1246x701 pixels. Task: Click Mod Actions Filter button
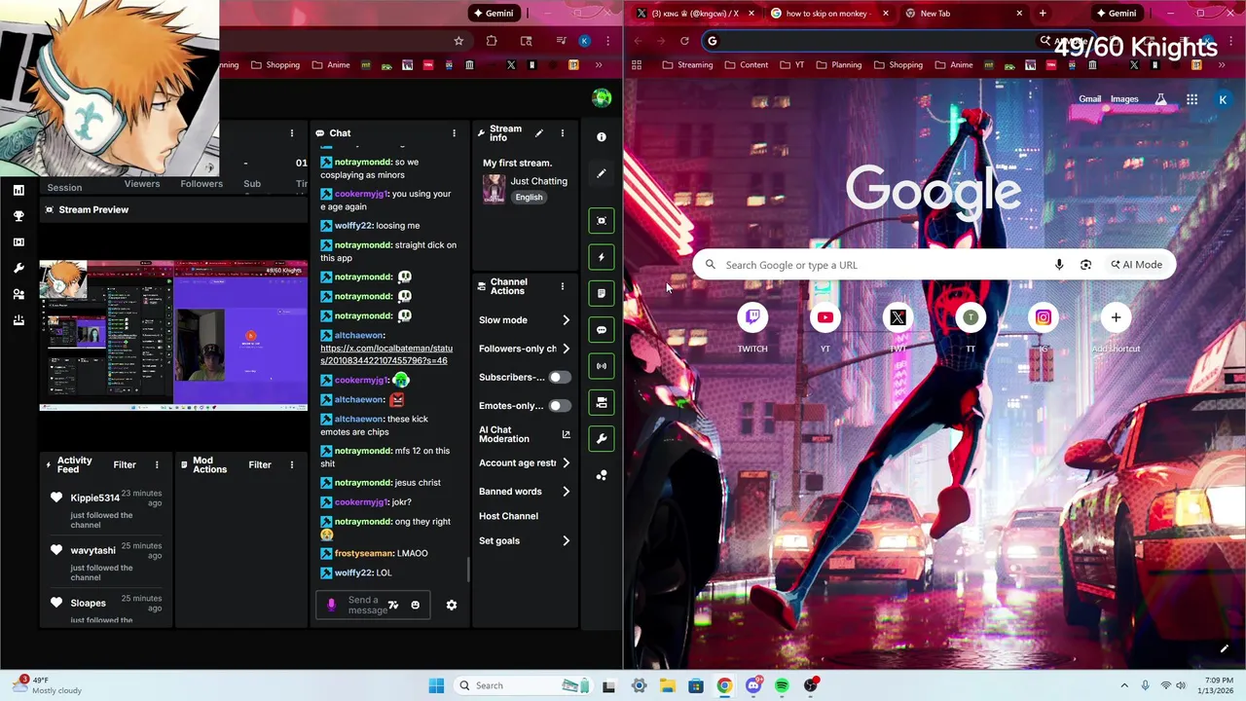[260, 465]
